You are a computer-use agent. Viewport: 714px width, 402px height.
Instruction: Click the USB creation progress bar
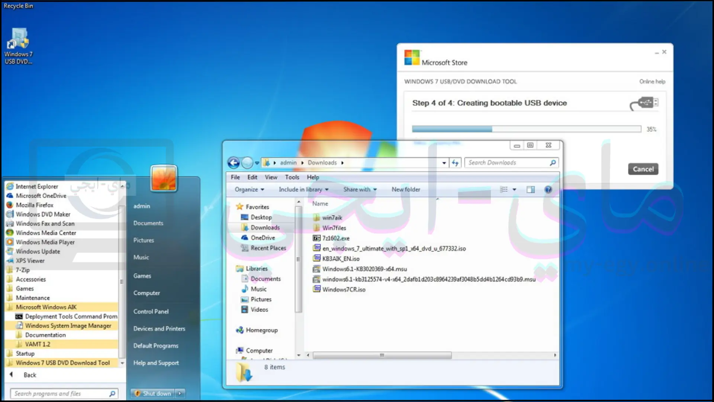(526, 129)
